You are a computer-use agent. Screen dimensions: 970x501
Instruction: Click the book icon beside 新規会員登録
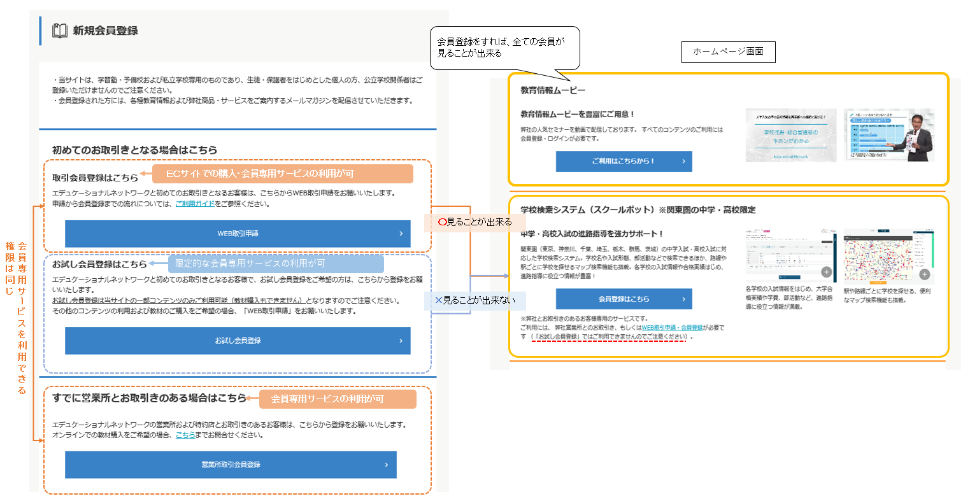[x=59, y=31]
